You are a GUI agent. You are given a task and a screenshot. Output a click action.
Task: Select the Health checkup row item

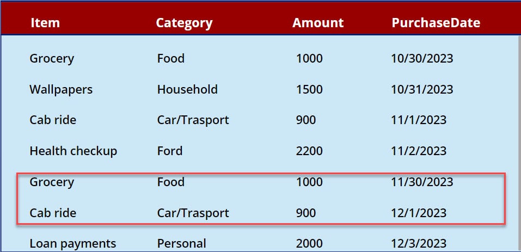[73, 151]
